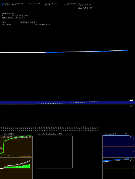This screenshot has height=179, width=135.
Task: Click the Stochastics: 100 value
Action: (x=8, y=14)
